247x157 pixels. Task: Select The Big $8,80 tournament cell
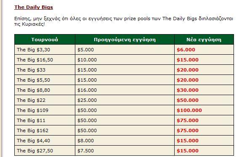tap(45, 90)
